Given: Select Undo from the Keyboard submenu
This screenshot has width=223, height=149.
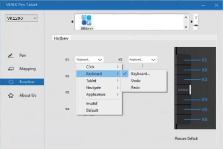Looking at the screenshot, I should tap(144, 80).
